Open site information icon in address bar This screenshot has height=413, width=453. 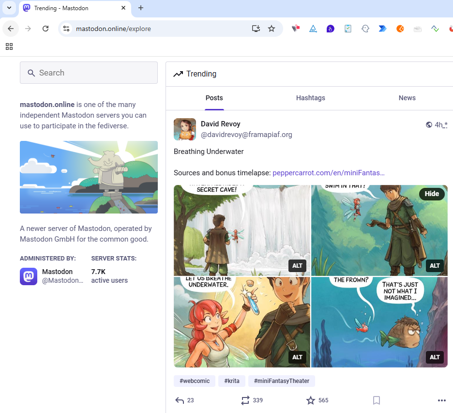coord(66,29)
